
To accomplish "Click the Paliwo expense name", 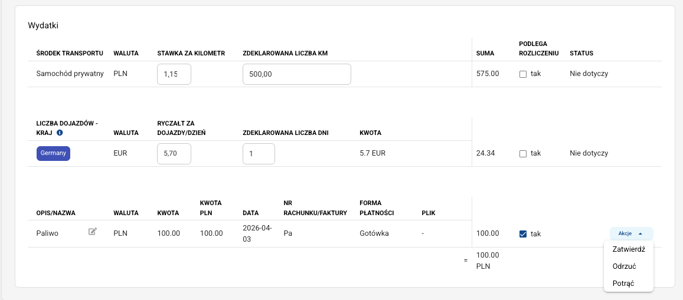I will click(x=47, y=233).
